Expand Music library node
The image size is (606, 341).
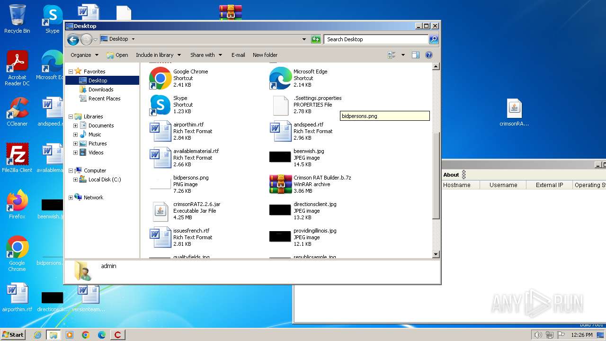coord(75,135)
